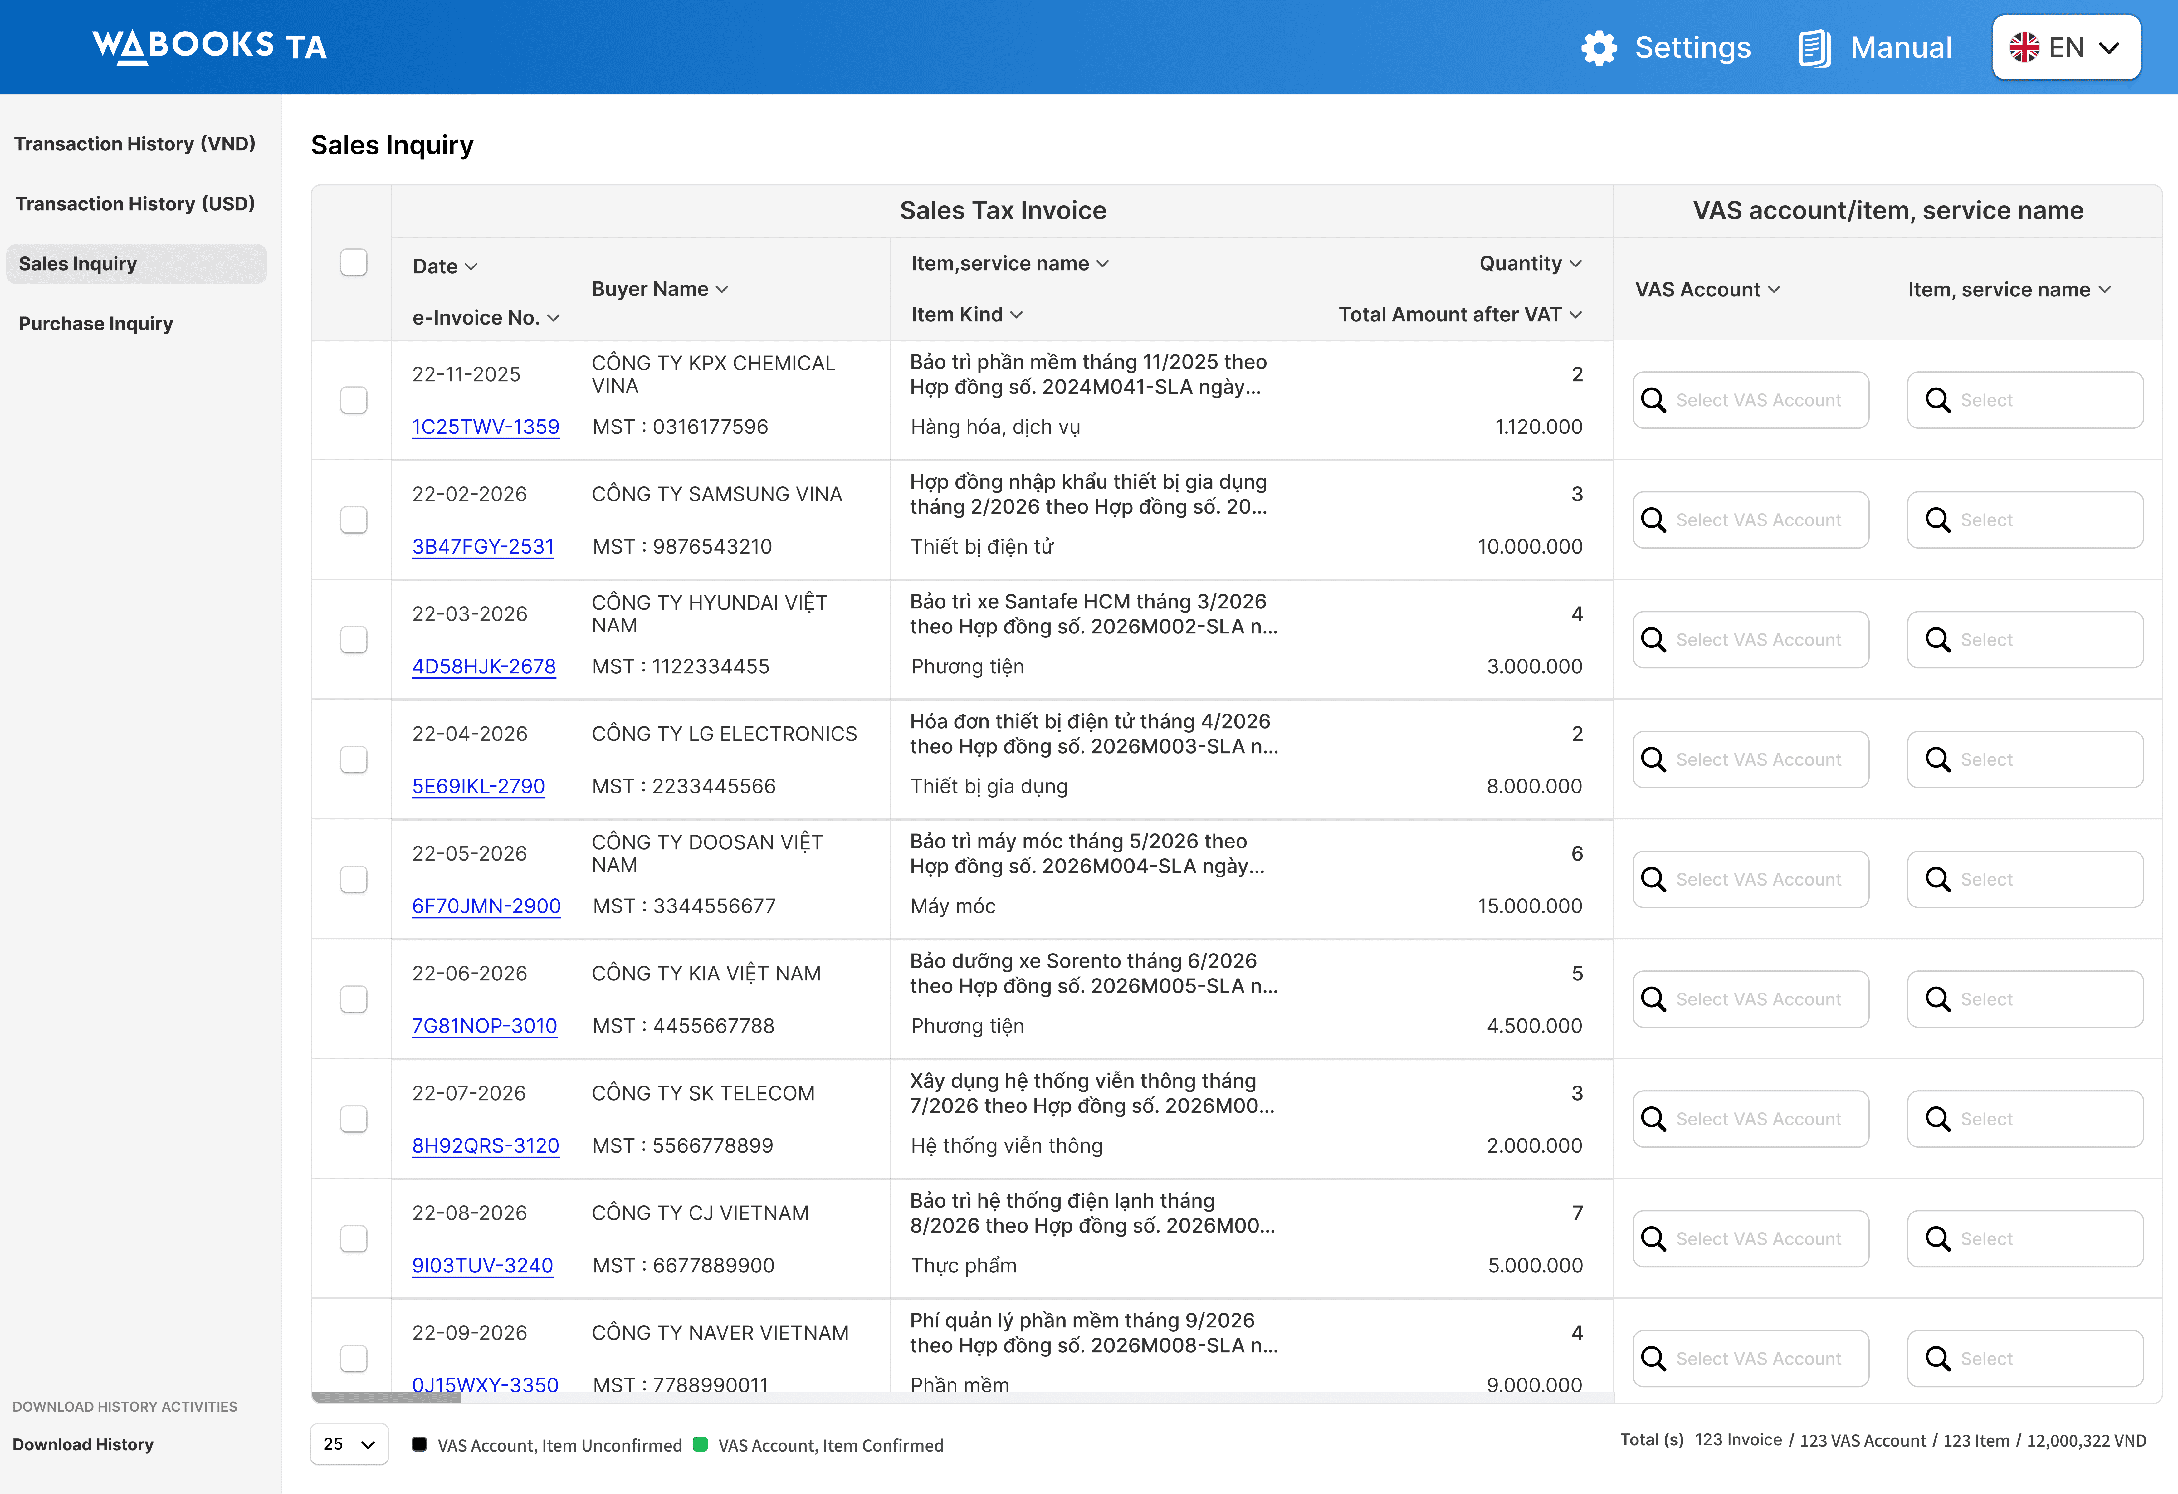Image resolution: width=2178 pixels, height=1494 pixels.
Task: Click the green Confirmed legend swatch
Action: 700,1444
